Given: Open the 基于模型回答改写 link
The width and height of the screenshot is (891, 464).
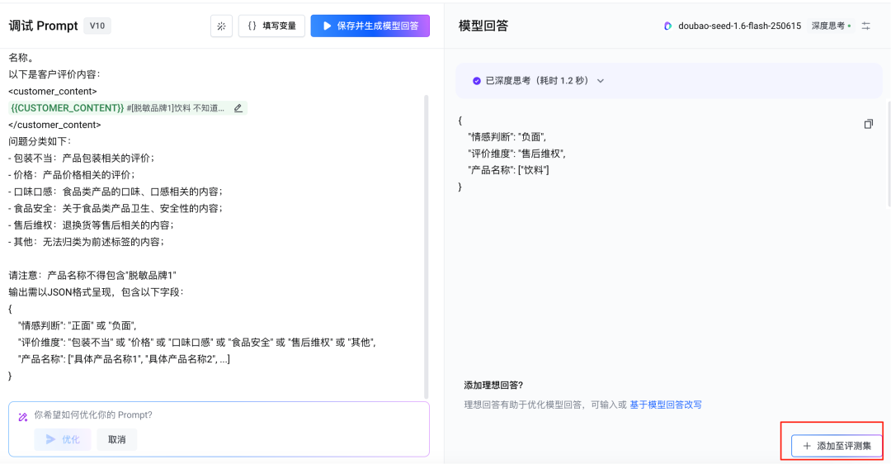Looking at the screenshot, I should click(x=665, y=405).
